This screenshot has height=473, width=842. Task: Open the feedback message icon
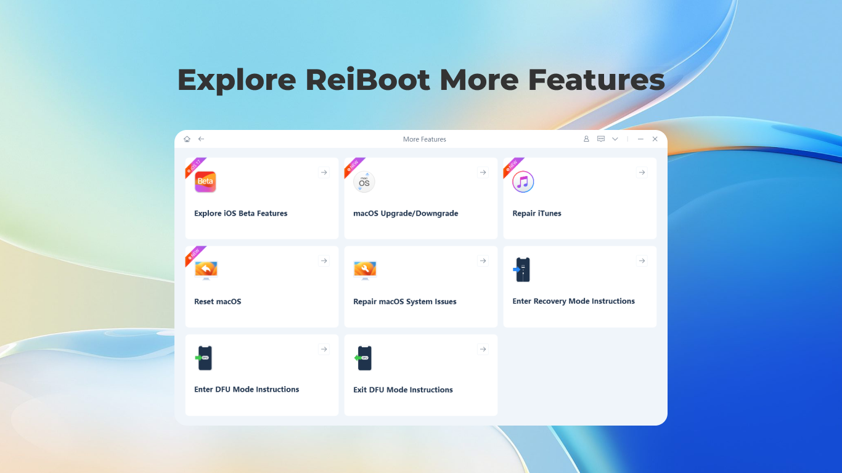[601, 139]
